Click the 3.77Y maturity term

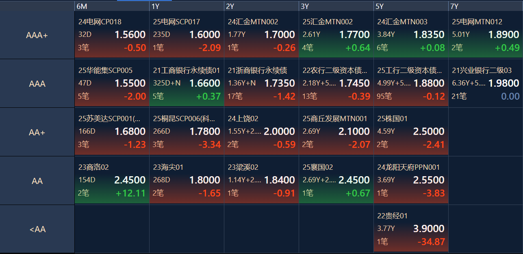click(386, 228)
